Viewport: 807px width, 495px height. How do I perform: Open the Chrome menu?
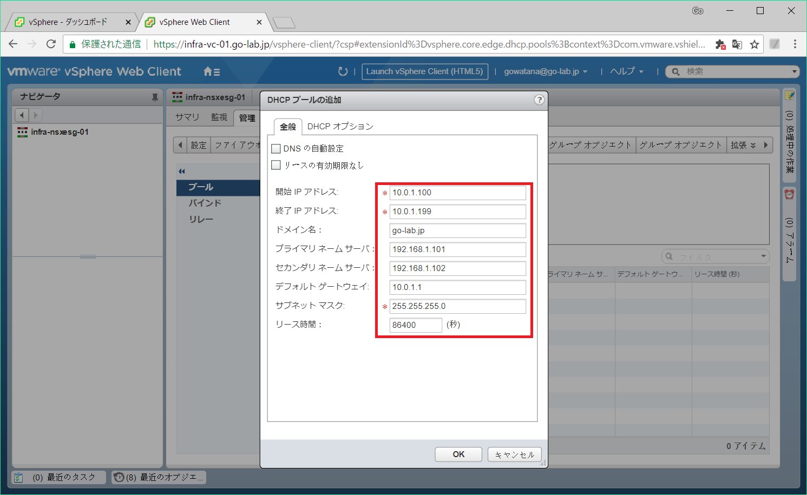pos(795,44)
